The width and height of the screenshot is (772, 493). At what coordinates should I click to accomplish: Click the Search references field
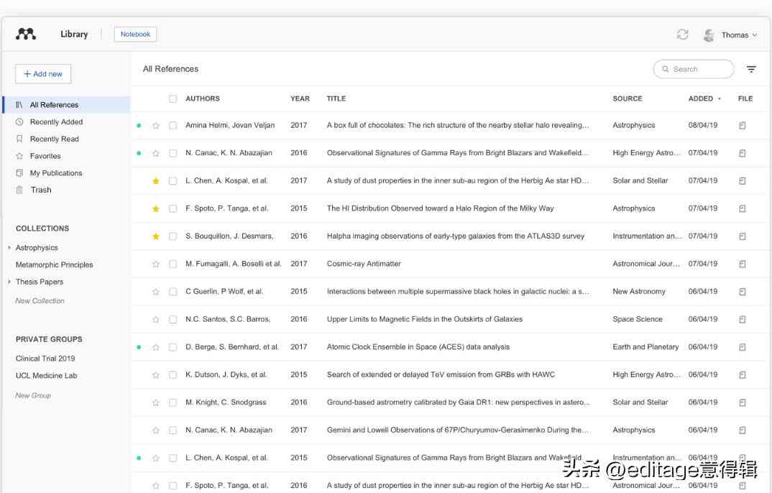tap(694, 70)
